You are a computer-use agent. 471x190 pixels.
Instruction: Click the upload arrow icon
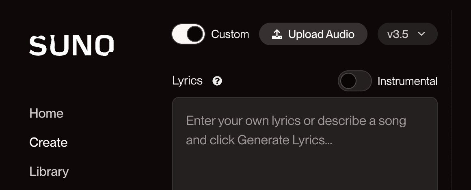(277, 34)
